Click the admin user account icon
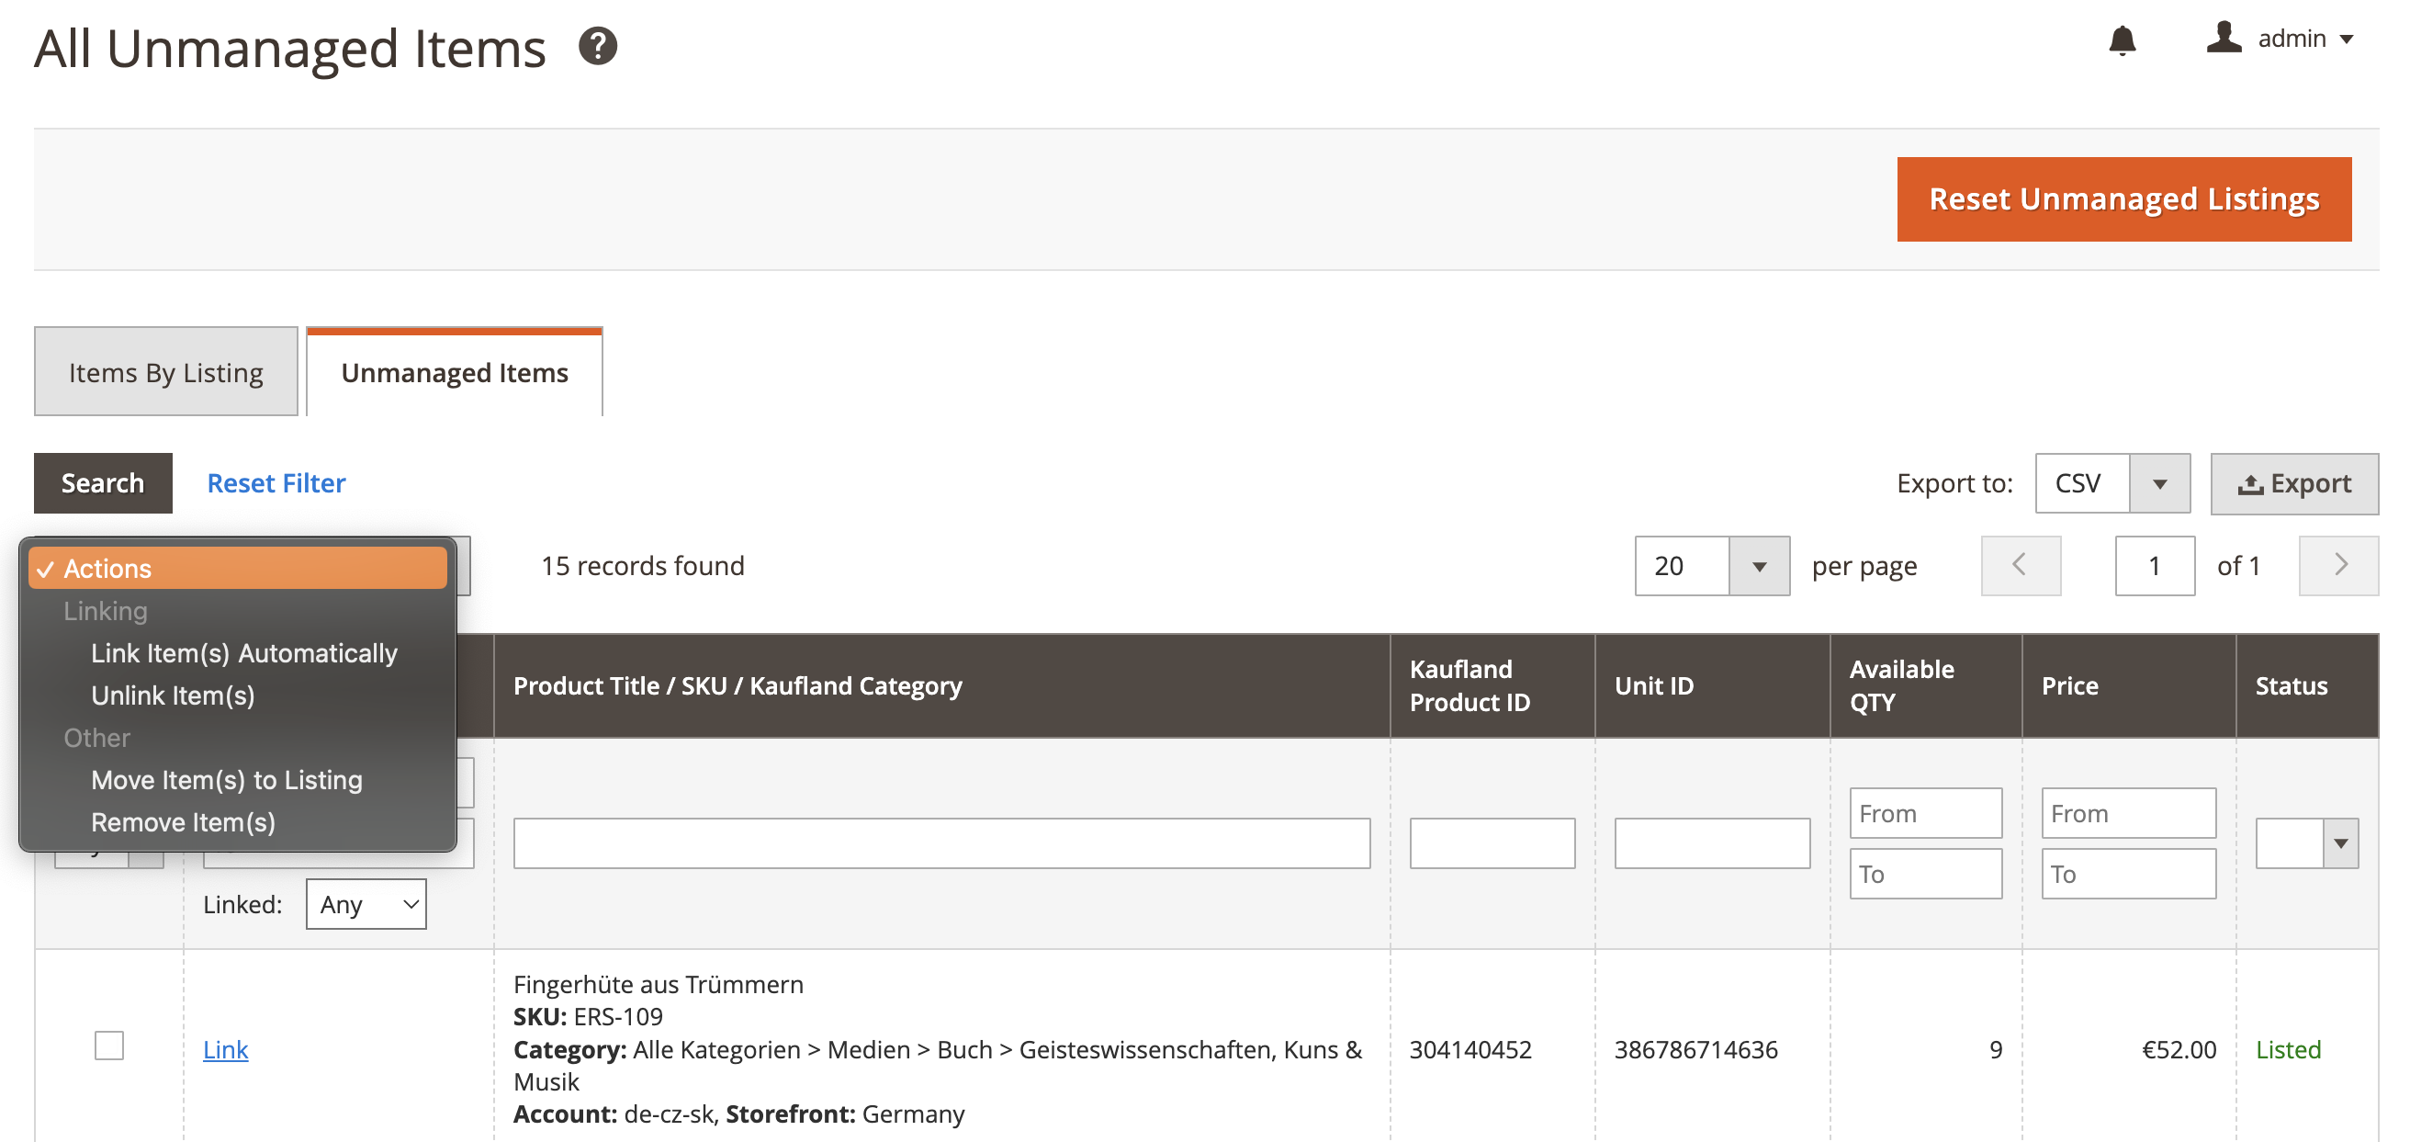2410x1142 pixels. [2223, 39]
